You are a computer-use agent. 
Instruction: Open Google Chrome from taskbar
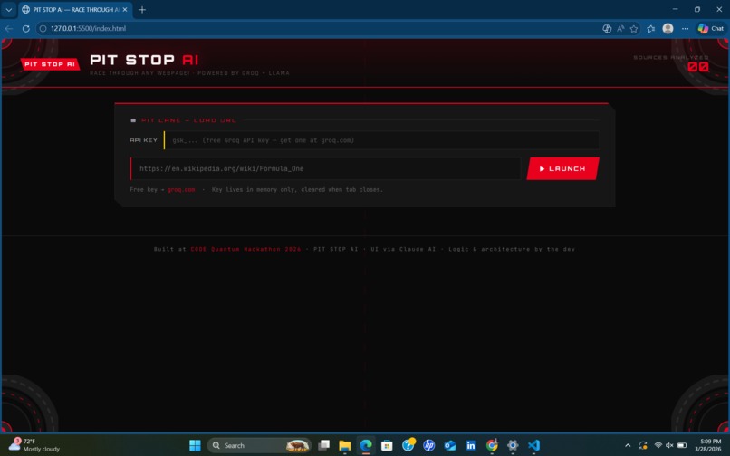[x=492, y=445]
